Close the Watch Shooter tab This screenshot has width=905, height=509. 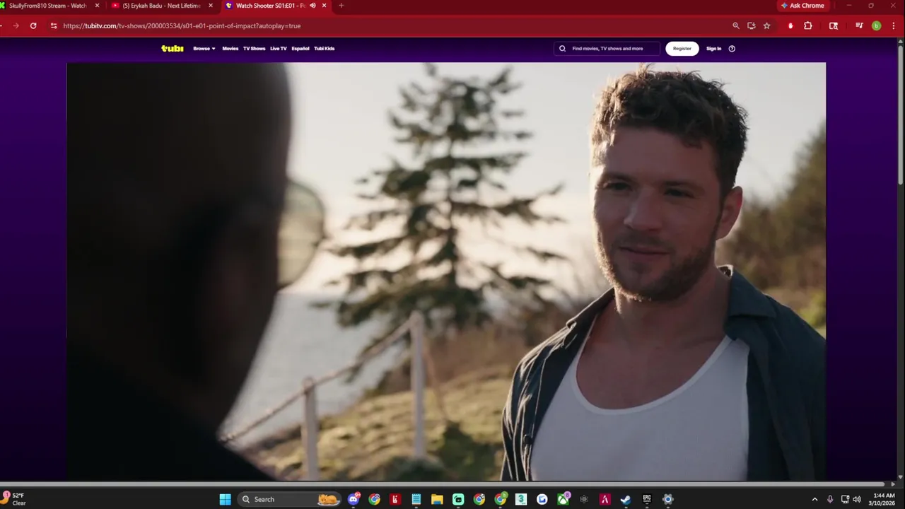[x=324, y=6]
